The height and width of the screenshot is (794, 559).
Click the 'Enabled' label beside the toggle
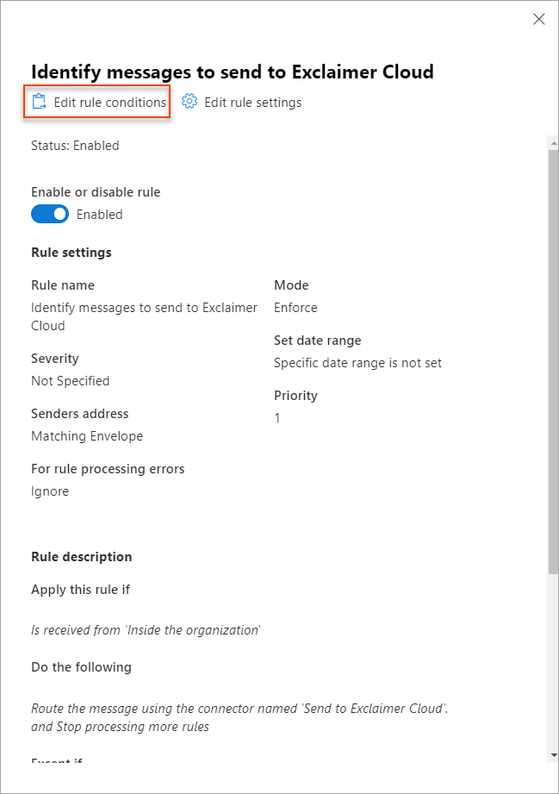point(100,215)
